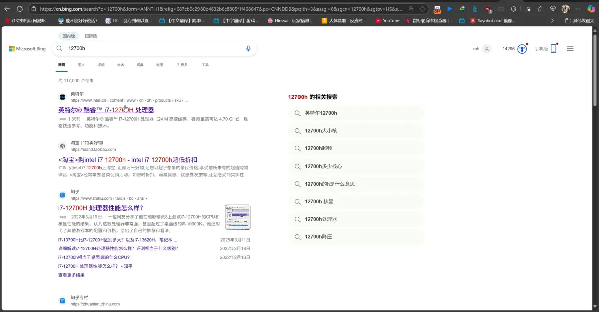Click the browser address bar URL
The width and height of the screenshot is (599, 312).
click(221, 9)
